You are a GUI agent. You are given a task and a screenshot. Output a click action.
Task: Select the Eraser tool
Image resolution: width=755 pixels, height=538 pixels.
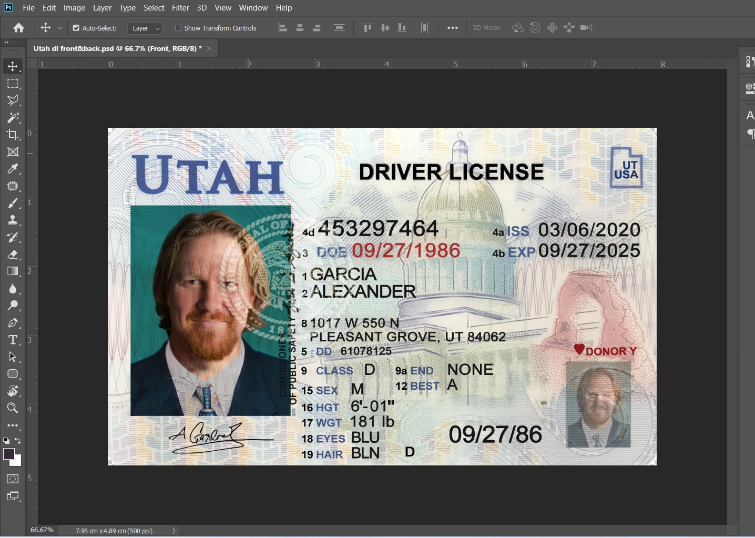(x=13, y=255)
